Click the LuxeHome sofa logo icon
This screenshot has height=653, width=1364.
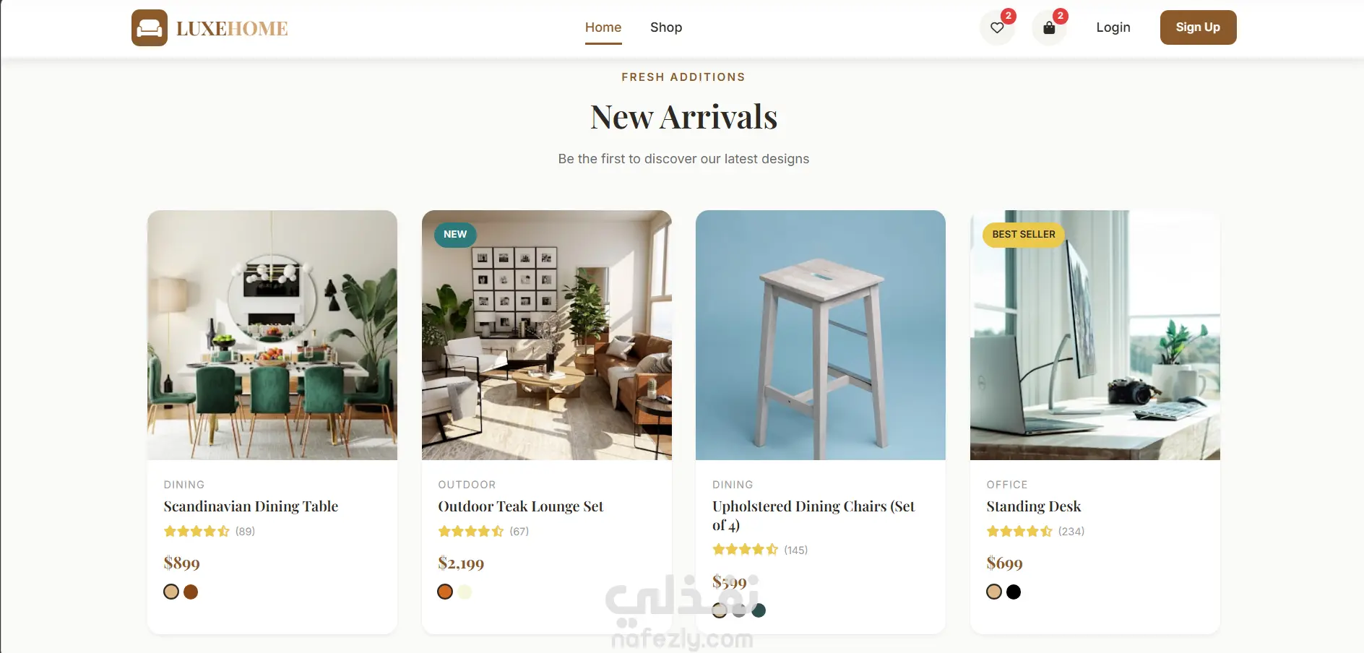150,28
